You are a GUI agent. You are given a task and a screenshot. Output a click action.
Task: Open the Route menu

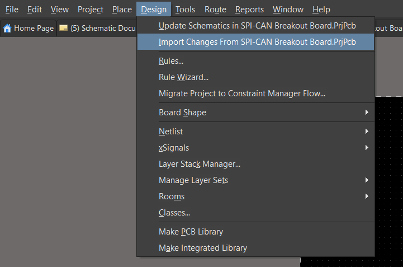(215, 10)
